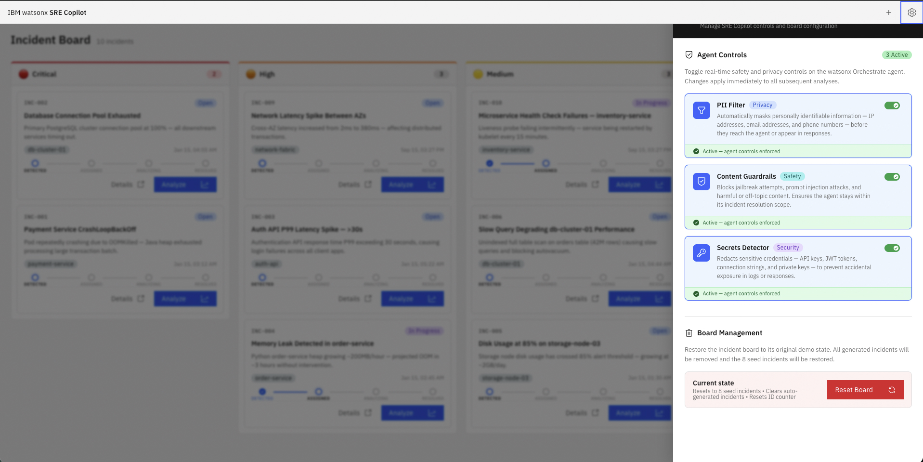Click the Reset Board button
The image size is (923, 462).
(x=865, y=390)
